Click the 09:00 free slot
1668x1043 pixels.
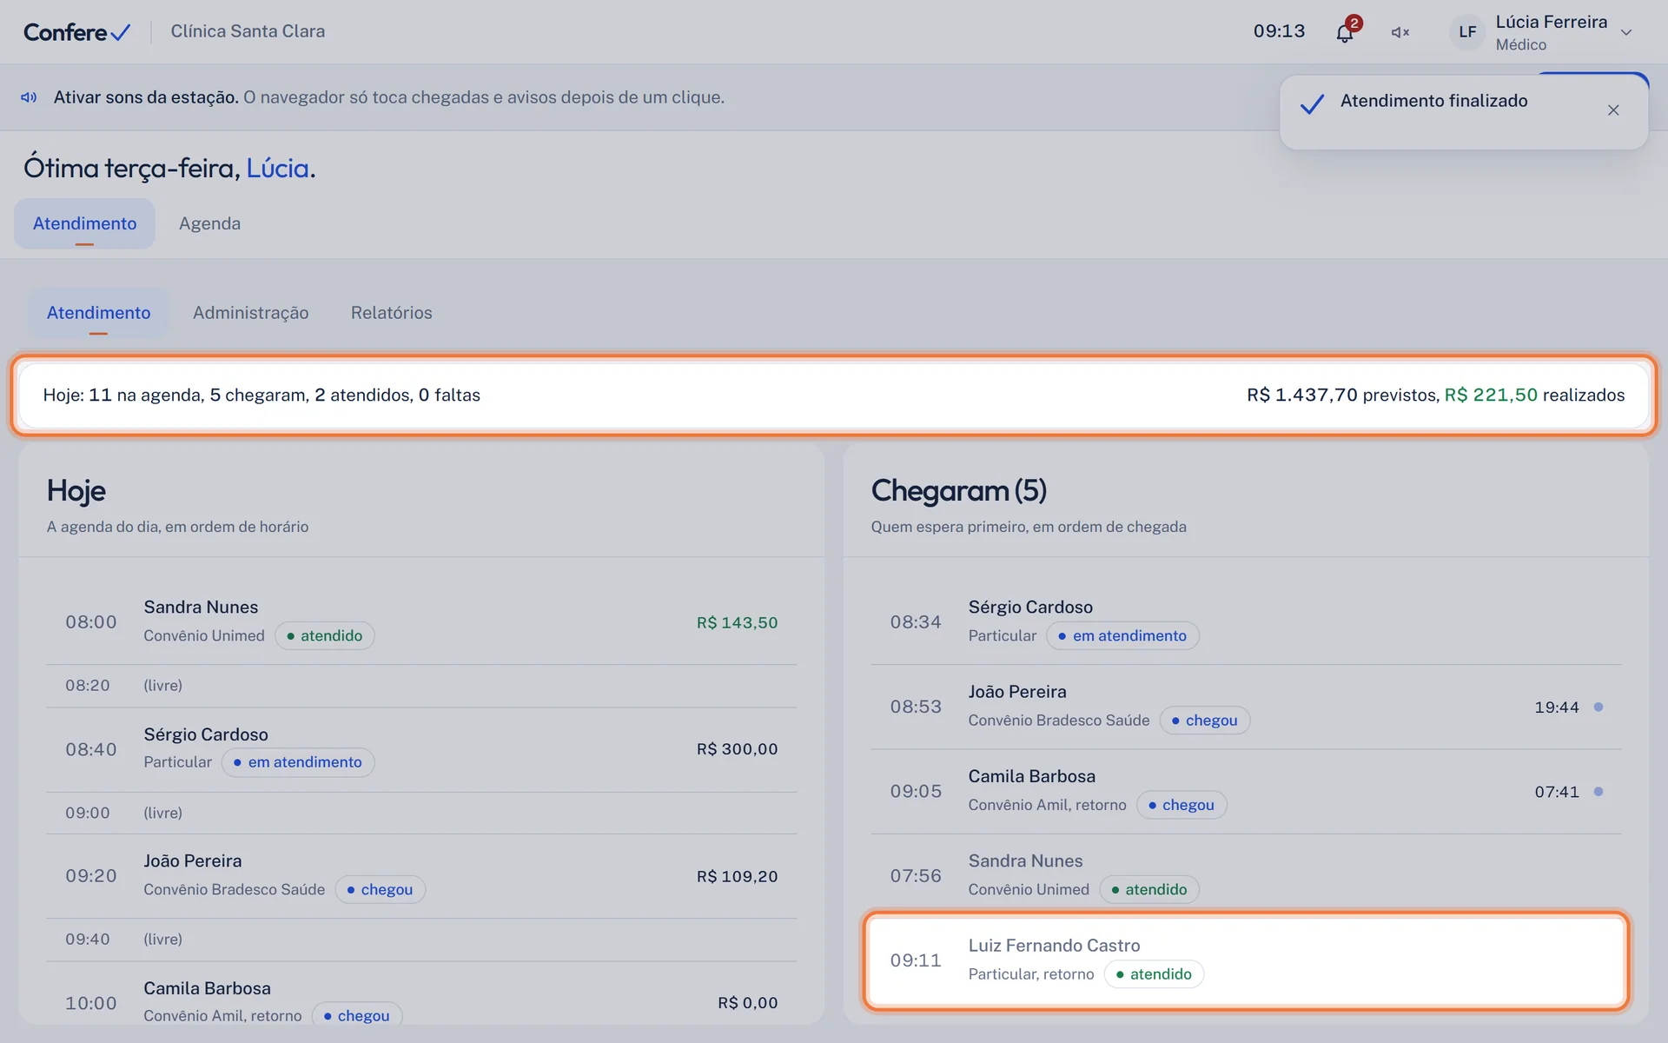(421, 813)
